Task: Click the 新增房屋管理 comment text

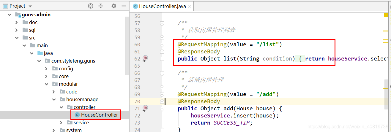Action: tap(205, 80)
